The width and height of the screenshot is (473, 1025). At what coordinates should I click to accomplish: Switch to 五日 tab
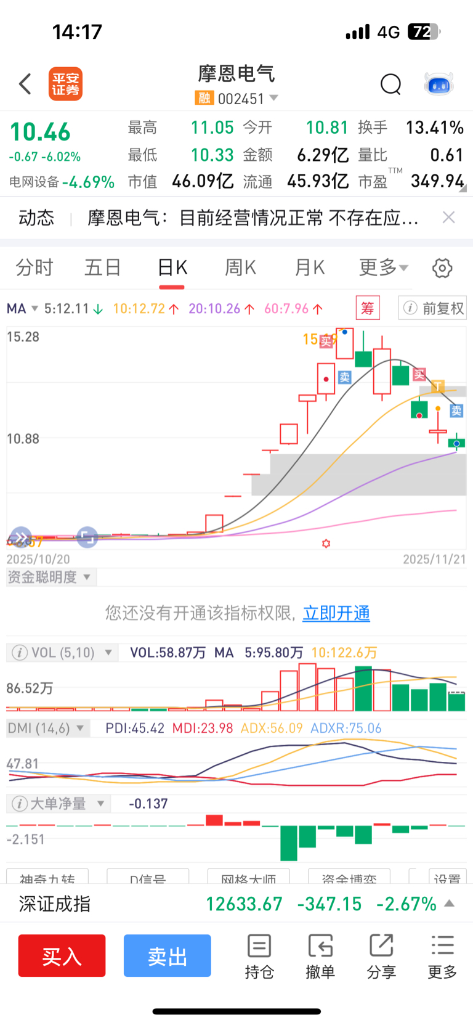[103, 267]
